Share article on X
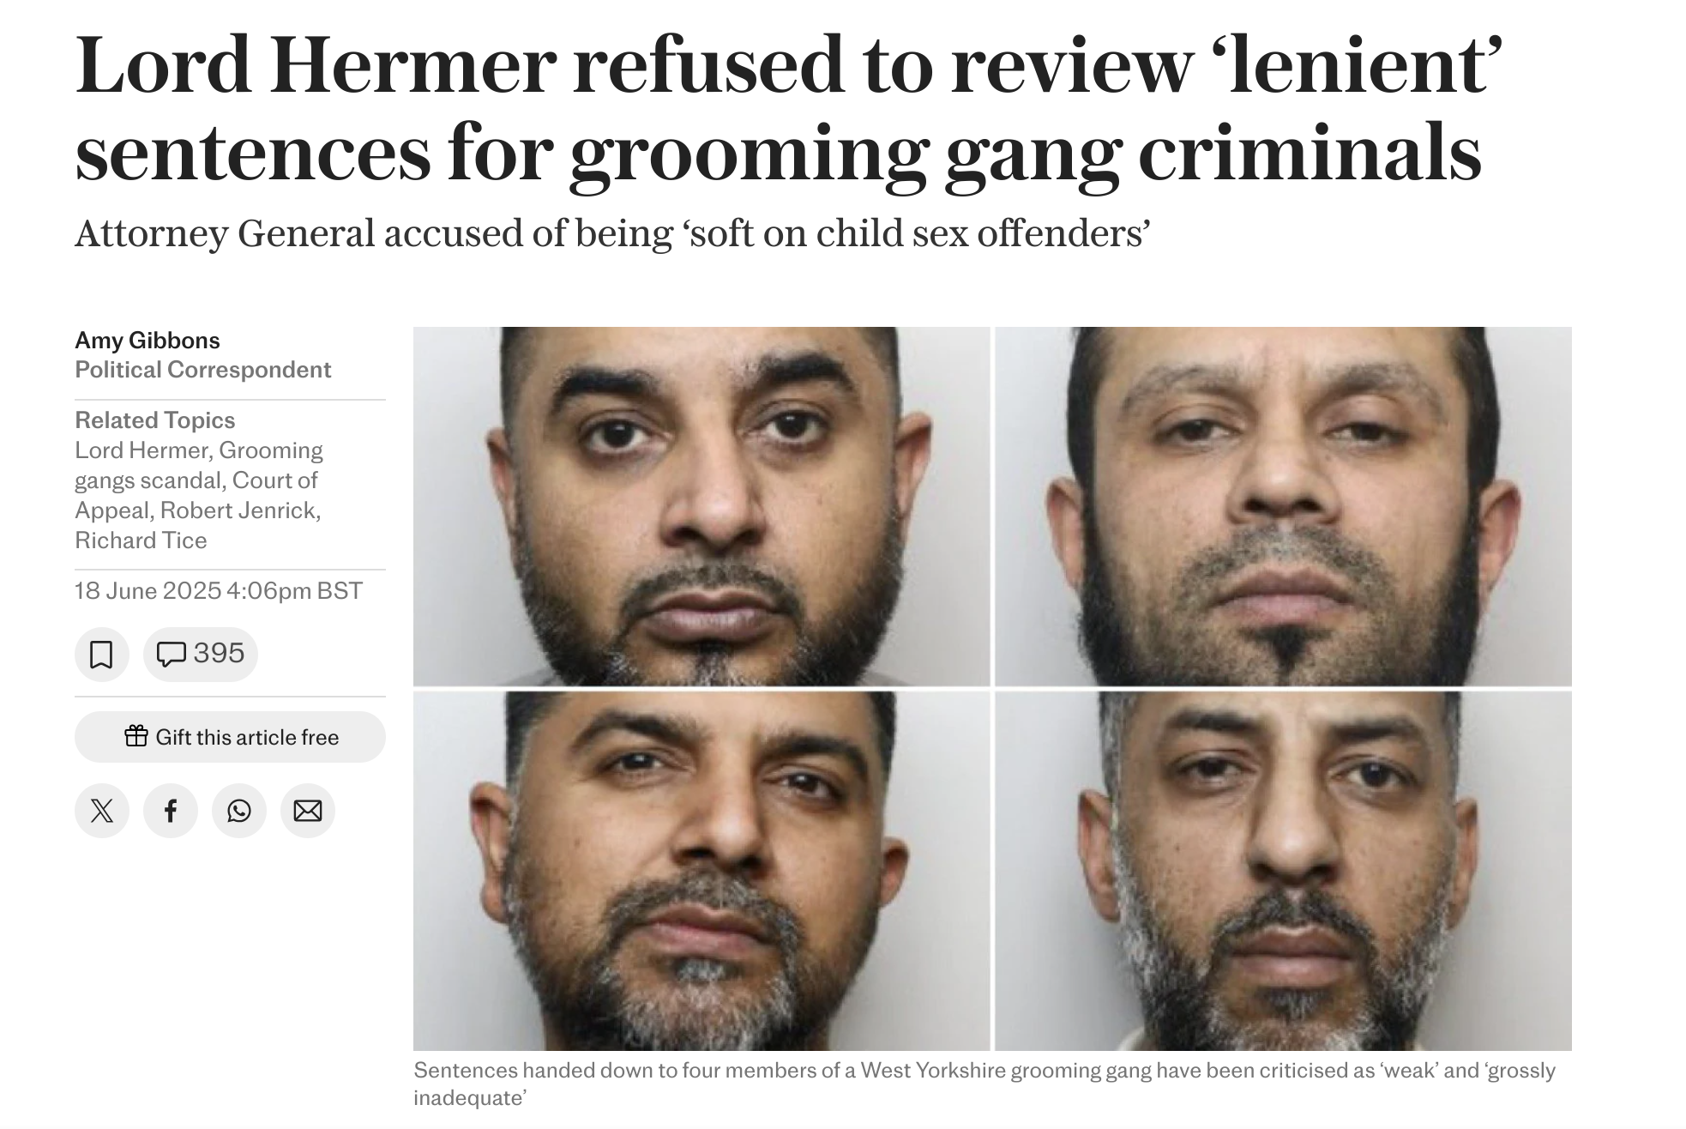The width and height of the screenshot is (1686, 1129). (x=101, y=811)
